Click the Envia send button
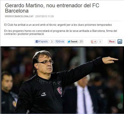The width and height of the screenshot is (124, 114). point(60,42)
